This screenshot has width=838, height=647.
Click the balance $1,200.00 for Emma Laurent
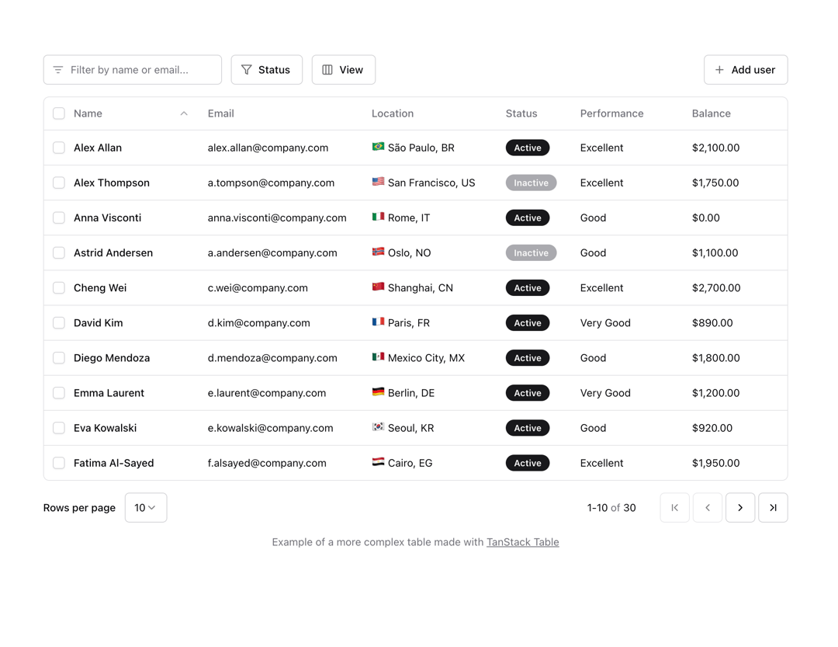click(x=715, y=393)
